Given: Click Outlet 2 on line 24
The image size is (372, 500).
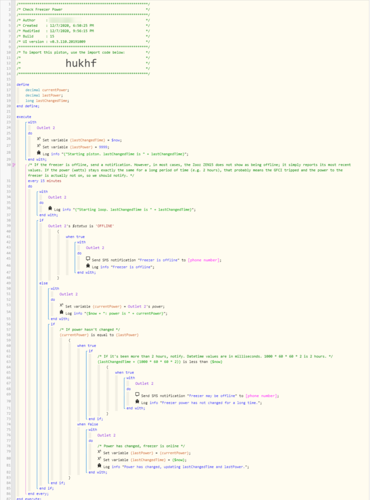Looking at the screenshot, I should 45,128.
